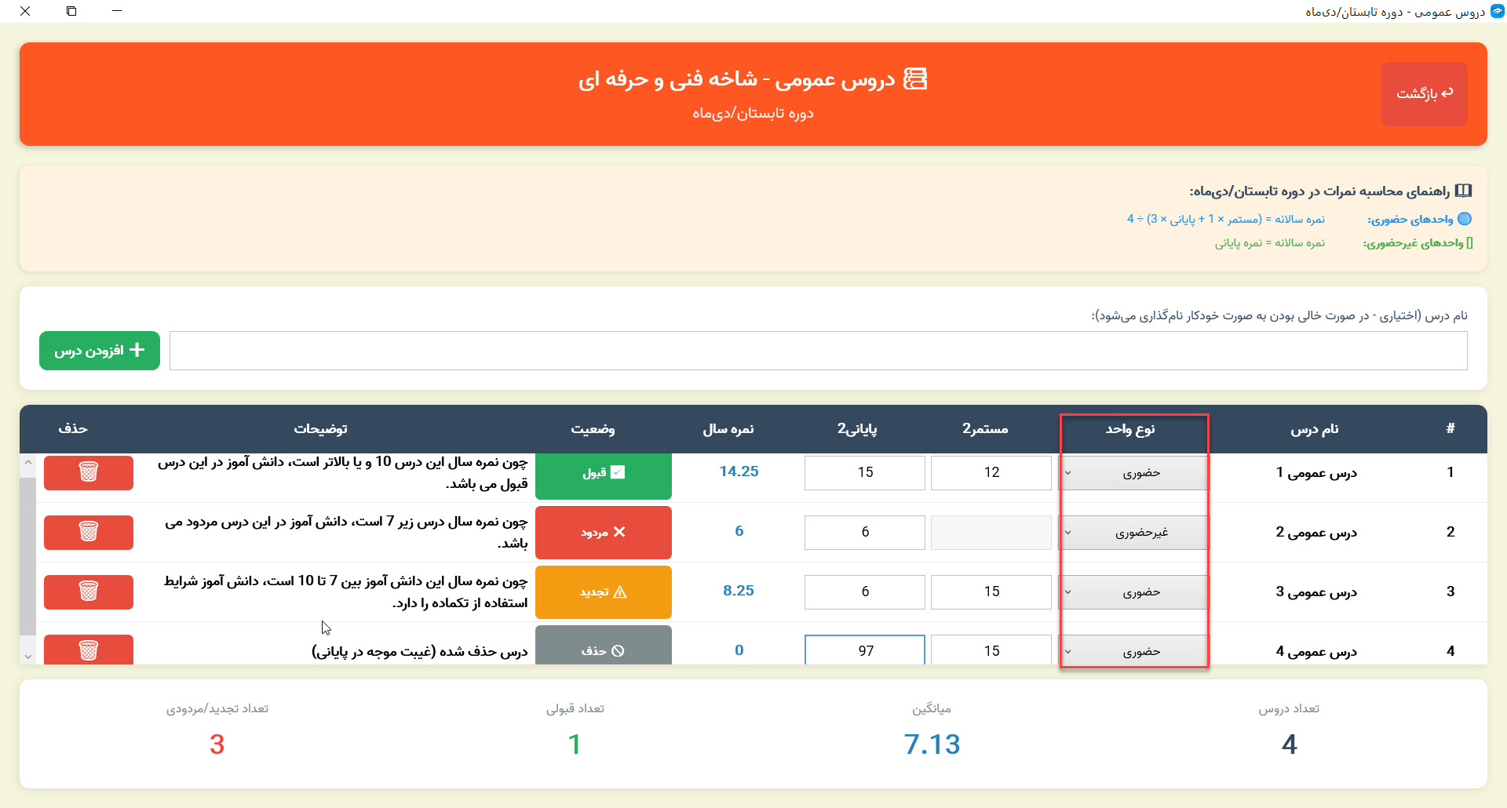Click the book icon beside راهنمای محاسبه

[1463, 191]
